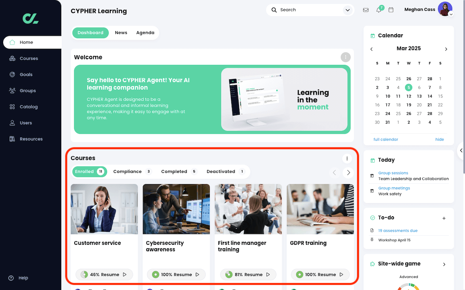Switch to the Agenda tab

click(145, 33)
